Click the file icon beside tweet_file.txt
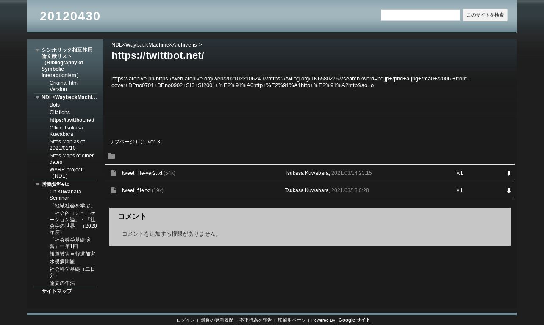Screen dimensions: 544x325 tap(114, 190)
